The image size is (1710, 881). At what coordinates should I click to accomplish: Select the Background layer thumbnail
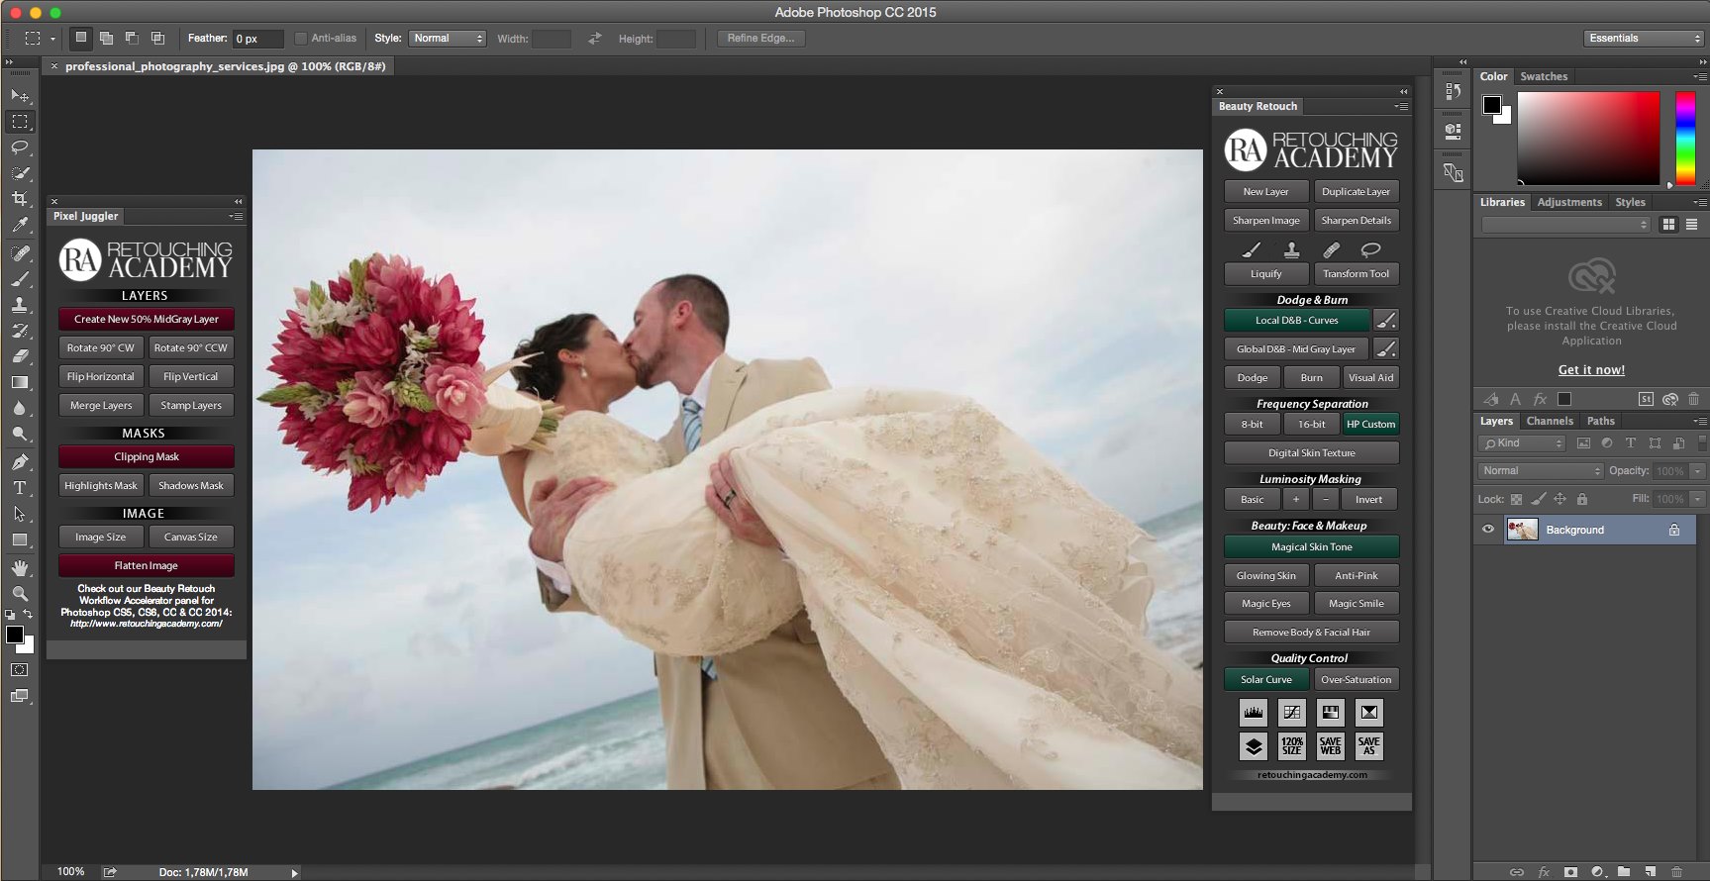point(1522,530)
